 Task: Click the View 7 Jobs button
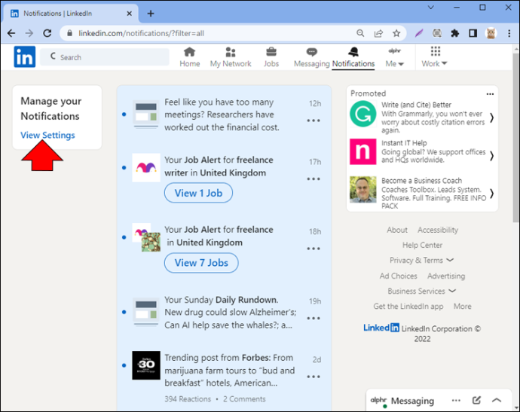coord(201,263)
